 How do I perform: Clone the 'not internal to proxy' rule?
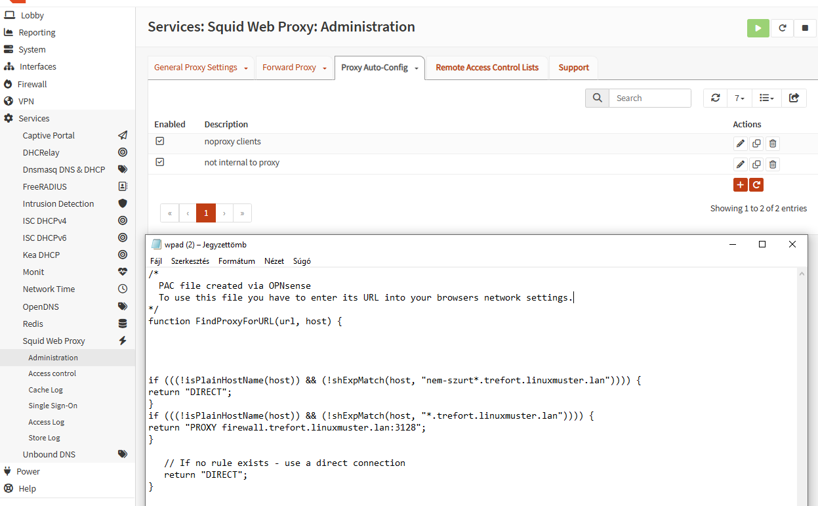(x=756, y=165)
